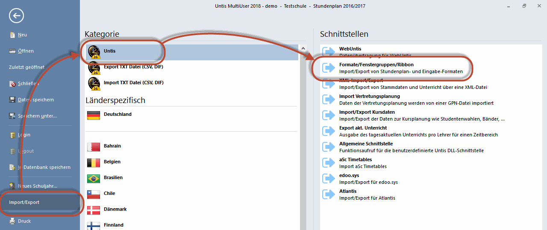The image size is (547, 230).
Task: Open the Formate/Fenstergruppen/Ribbon title
Action: pos(376,65)
